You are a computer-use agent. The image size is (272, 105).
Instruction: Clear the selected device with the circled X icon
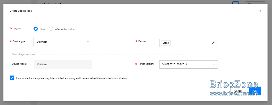coord(213,43)
